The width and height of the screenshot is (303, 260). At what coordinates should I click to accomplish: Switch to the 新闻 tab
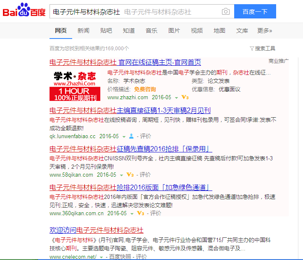pyautogui.click(x=83, y=31)
